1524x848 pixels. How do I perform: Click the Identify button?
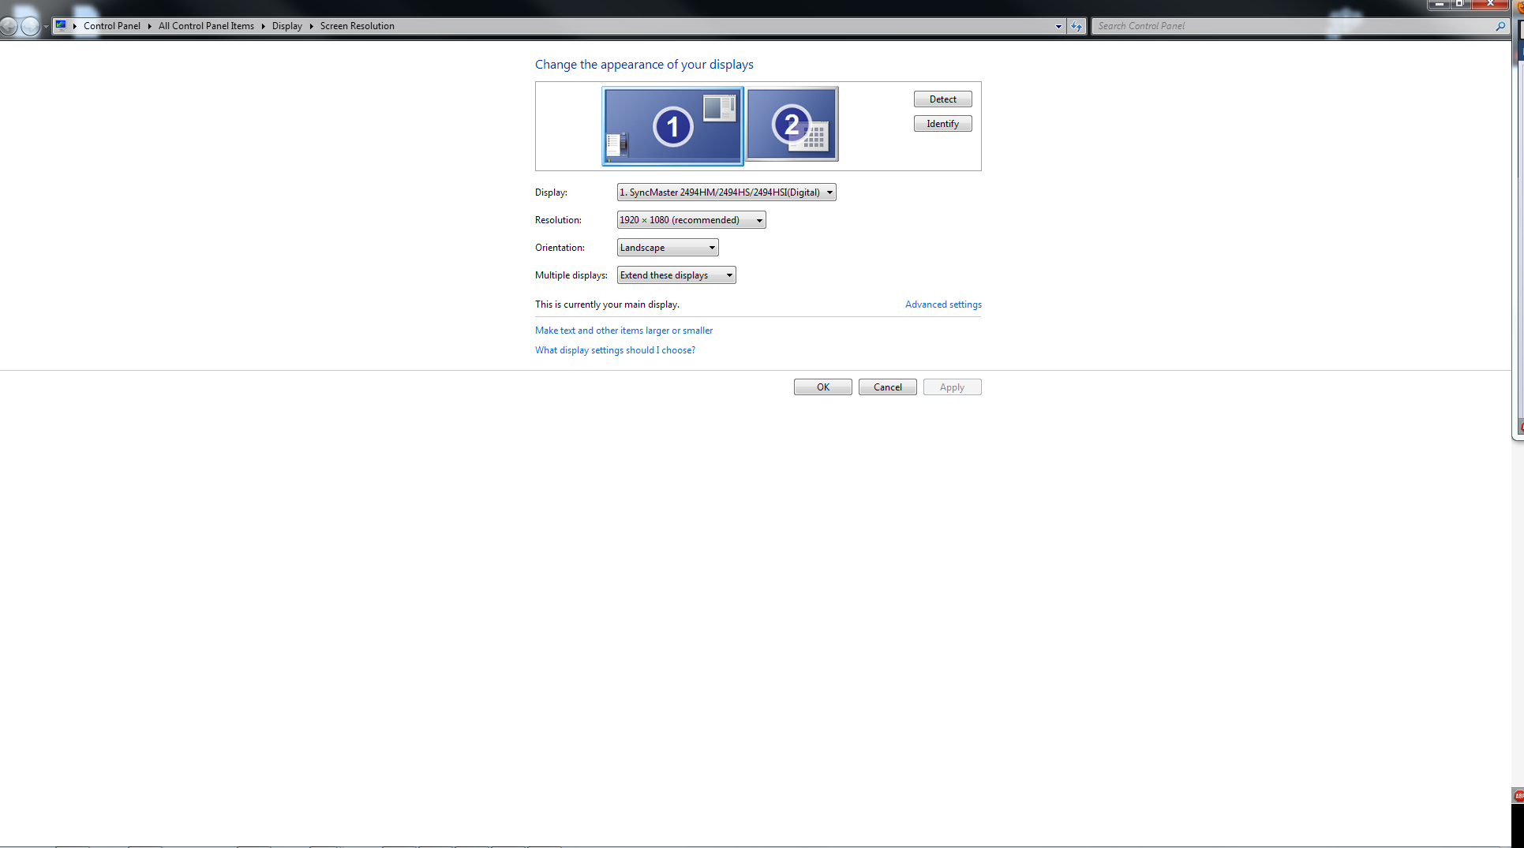(x=942, y=124)
